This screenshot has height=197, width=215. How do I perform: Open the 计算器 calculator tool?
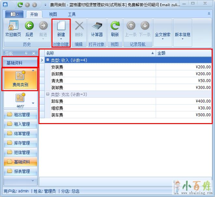point(97,29)
